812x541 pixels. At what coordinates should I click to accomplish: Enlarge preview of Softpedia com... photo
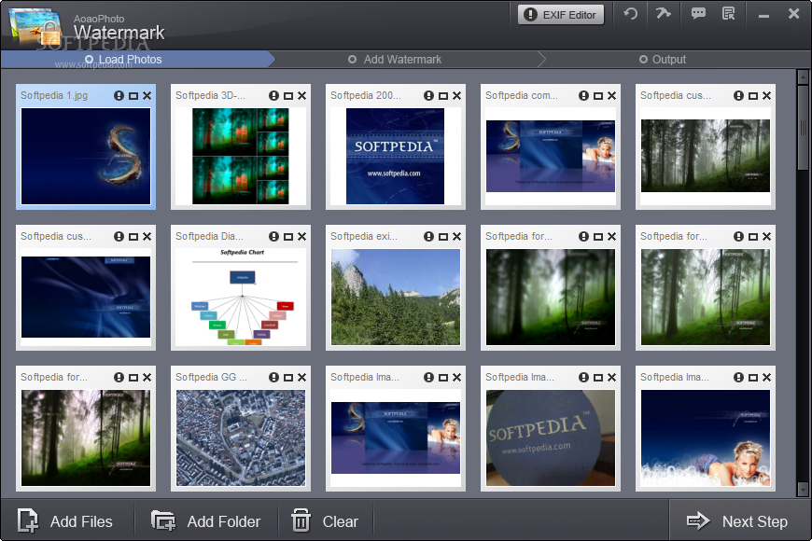[x=598, y=96]
